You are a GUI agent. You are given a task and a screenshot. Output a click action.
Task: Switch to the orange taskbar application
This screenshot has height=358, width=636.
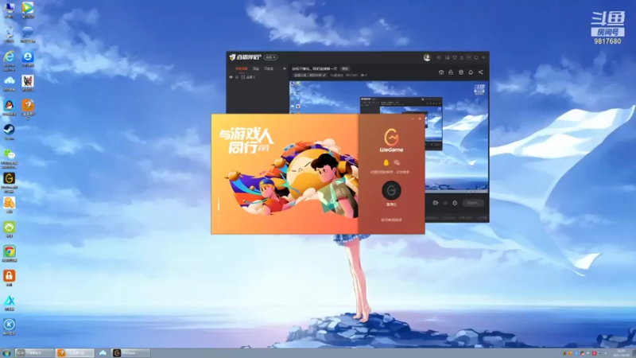(x=75, y=352)
